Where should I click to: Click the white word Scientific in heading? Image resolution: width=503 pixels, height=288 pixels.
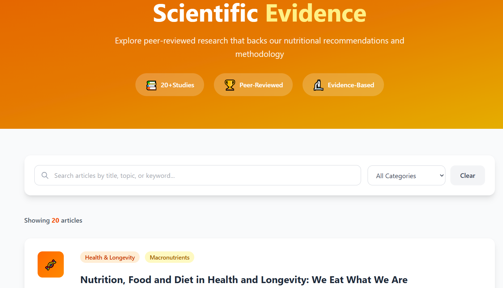tap(205, 14)
